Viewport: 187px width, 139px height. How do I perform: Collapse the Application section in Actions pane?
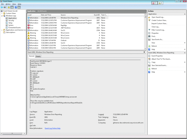coord(185,14)
